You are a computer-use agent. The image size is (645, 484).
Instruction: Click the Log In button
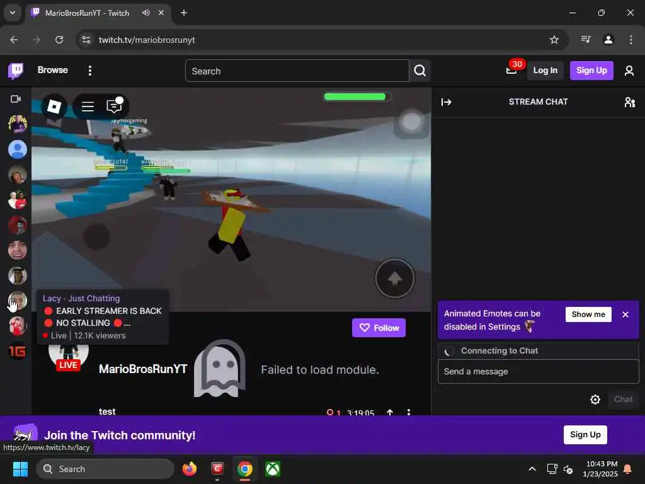545,71
